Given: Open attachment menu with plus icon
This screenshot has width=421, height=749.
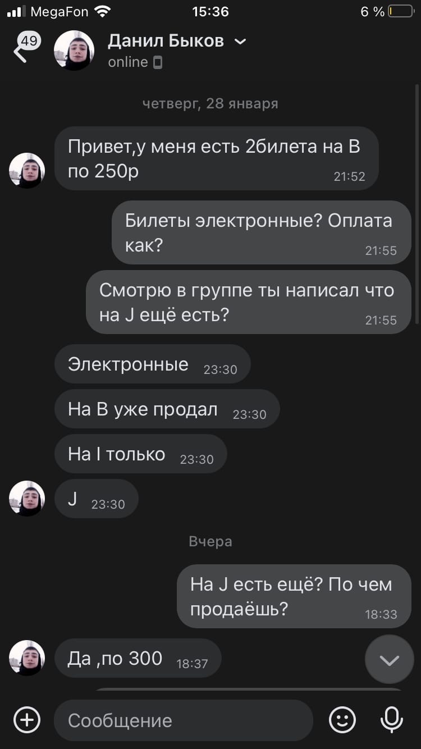Looking at the screenshot, I should [27, 720].
